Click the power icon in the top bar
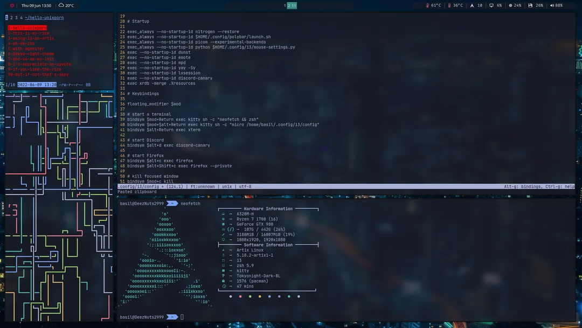The height and width of the screenshot is (328, 582). [12, 5]
